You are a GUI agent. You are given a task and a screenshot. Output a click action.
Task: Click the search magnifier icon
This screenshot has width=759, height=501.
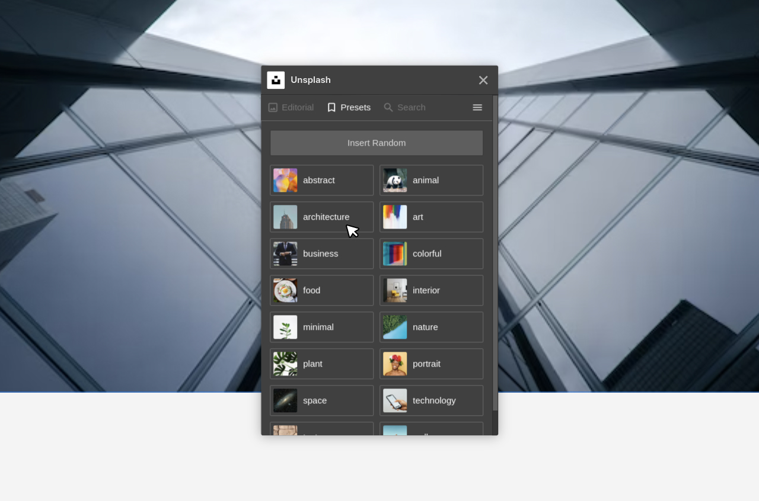click(x=388, y=107)
